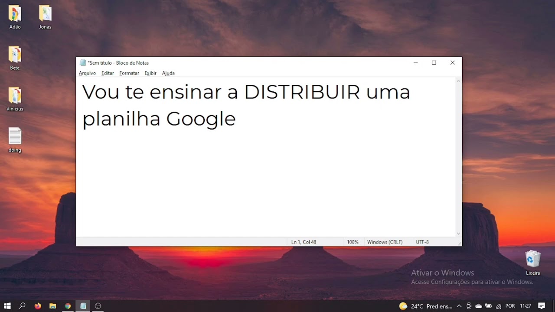The width and height of the screenshot is (555, 312).
Task: Open the weather widget showing 24°C
Action: click(426, 306)
